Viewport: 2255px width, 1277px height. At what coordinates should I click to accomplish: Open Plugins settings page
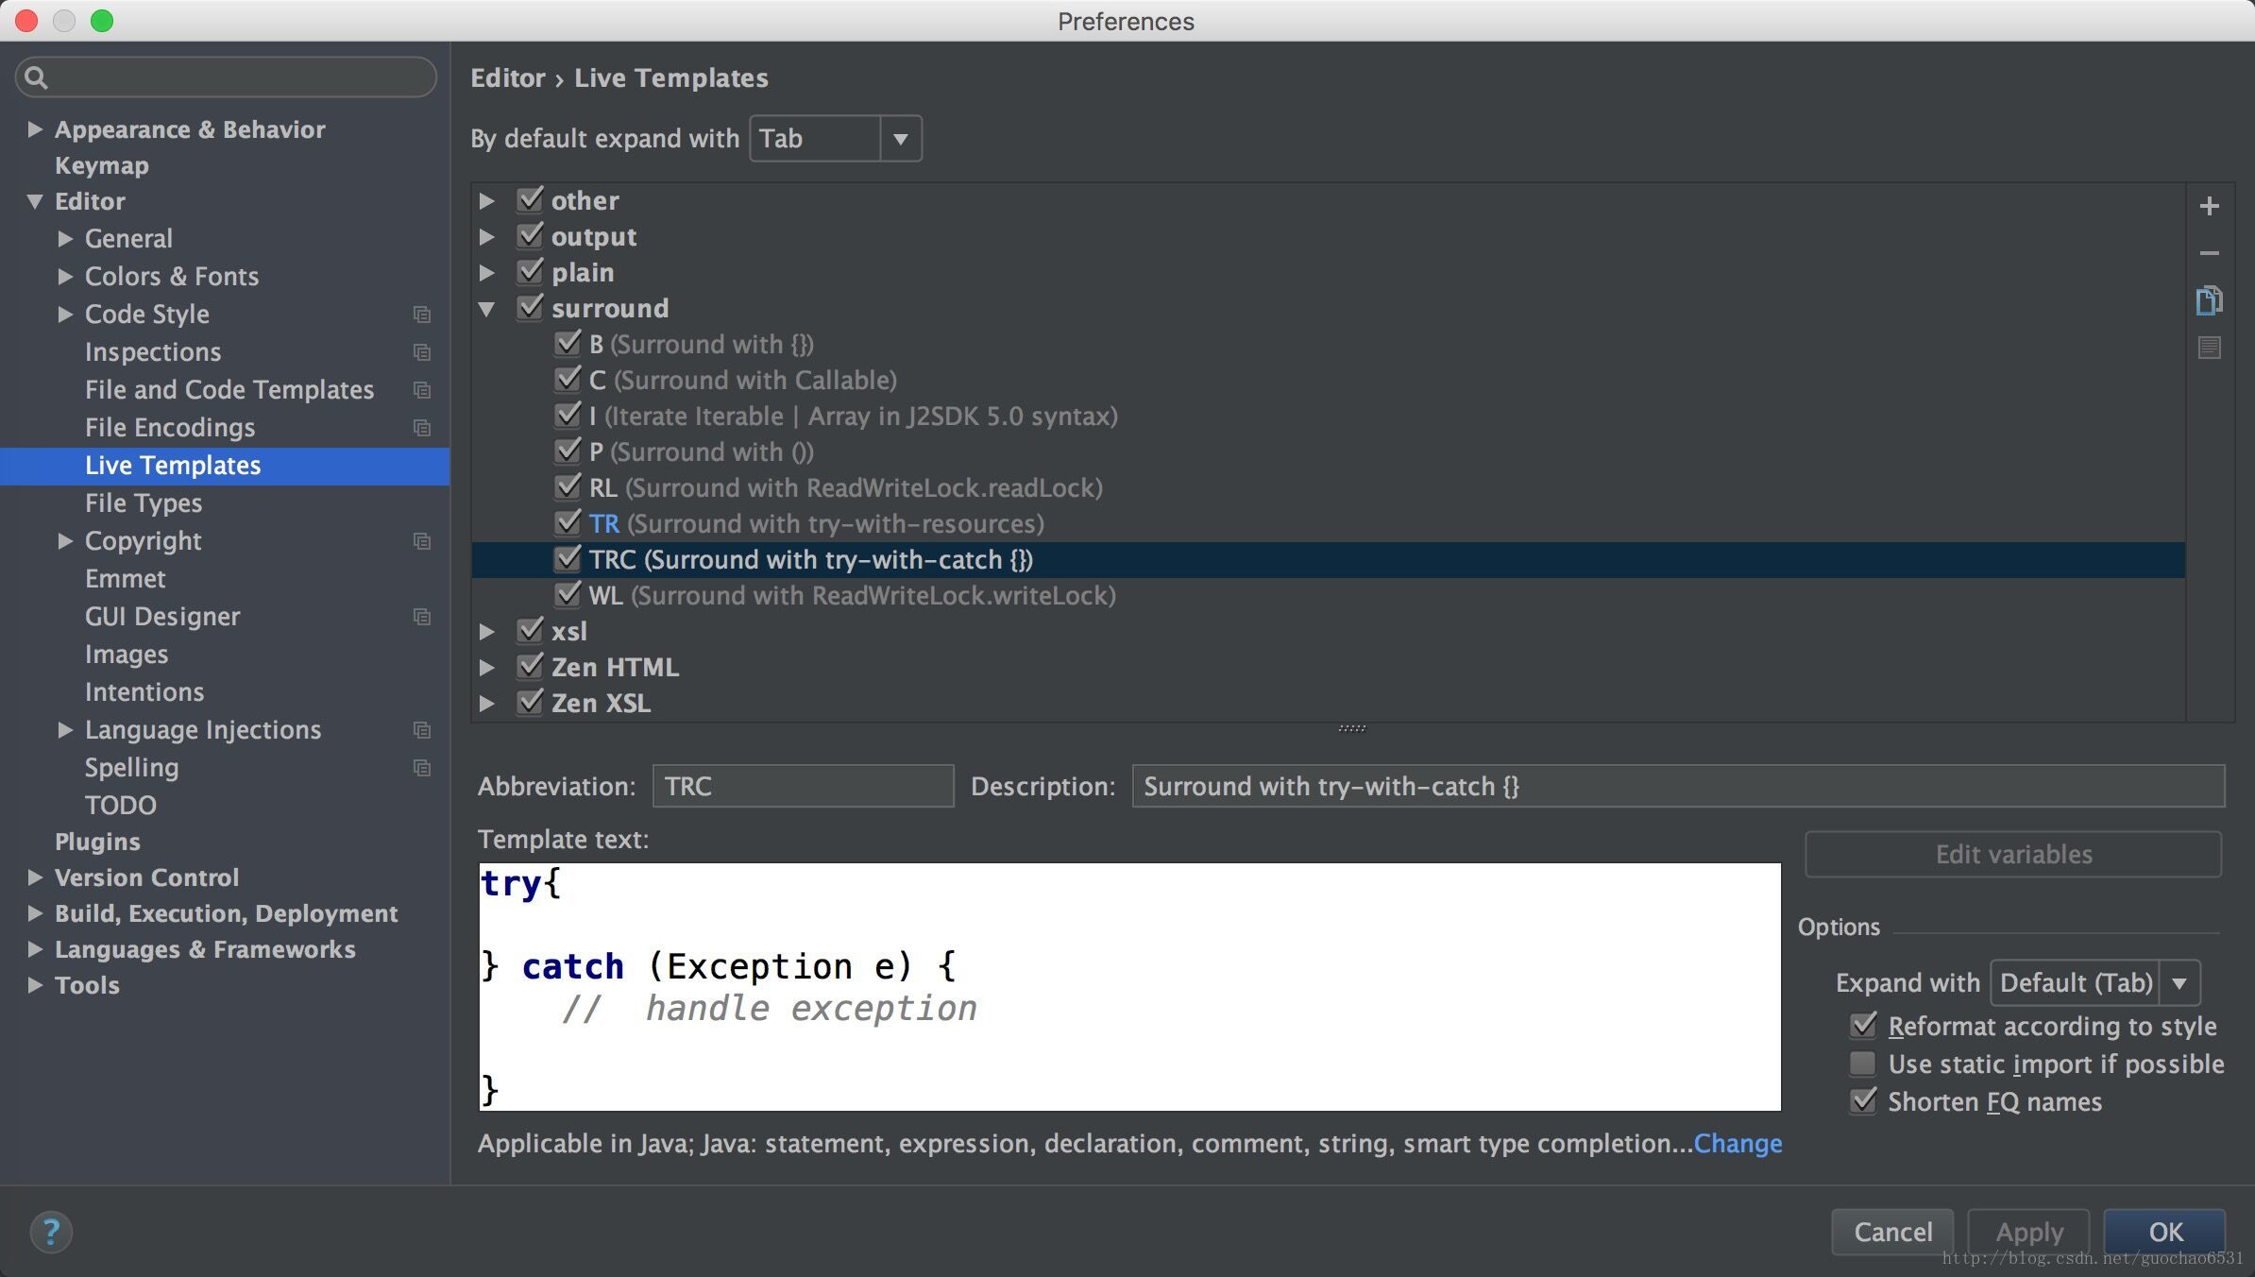(97, 842)
